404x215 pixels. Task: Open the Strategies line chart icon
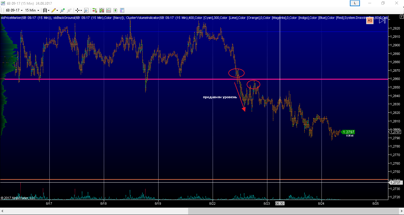[109, 10]
